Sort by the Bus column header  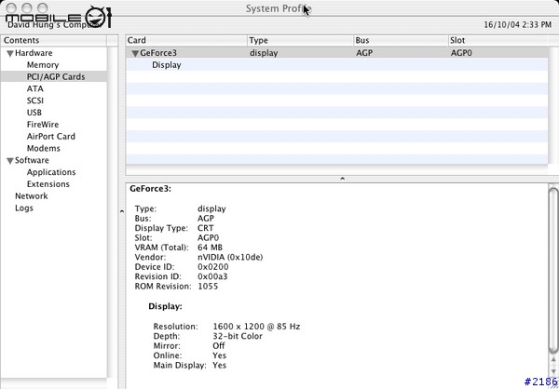pyautogui.click(x=401, y=40)
